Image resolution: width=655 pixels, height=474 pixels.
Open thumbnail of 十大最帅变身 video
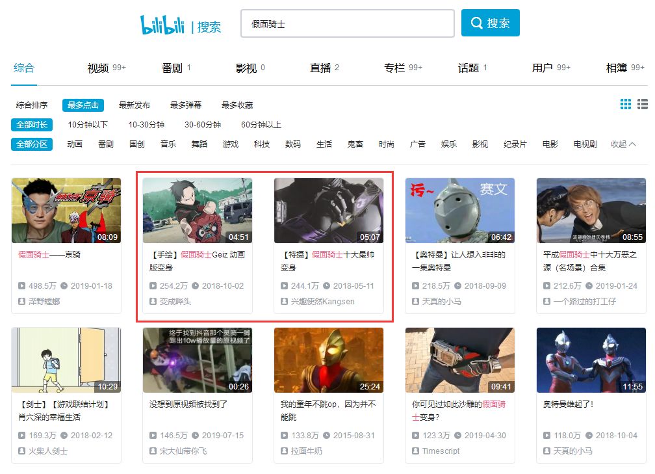(329, 211)
